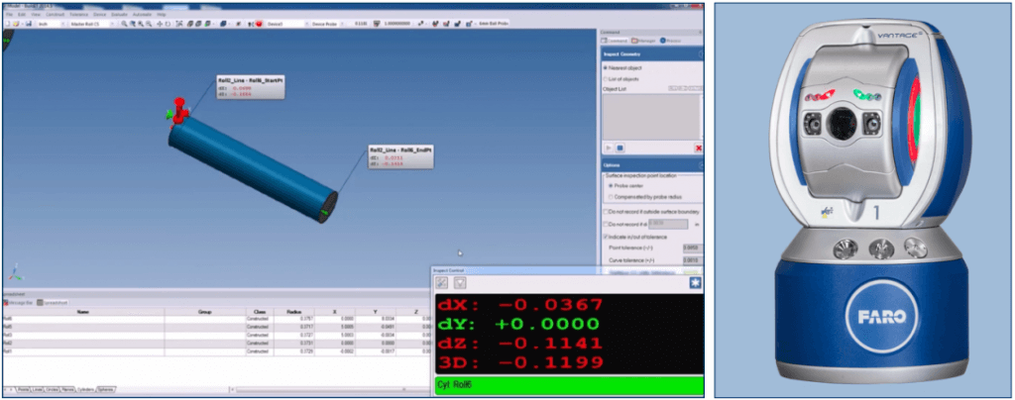
Task: Open the Tolerance menu
Action: [x=78, y=14]
